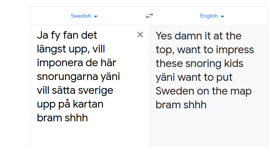Click the arrow beside Swedish

[96, 16]
